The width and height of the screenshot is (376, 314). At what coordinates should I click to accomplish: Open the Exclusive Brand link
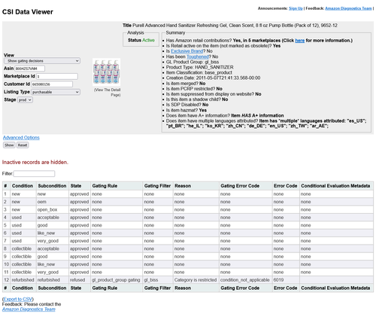click(x=187, y=51)
